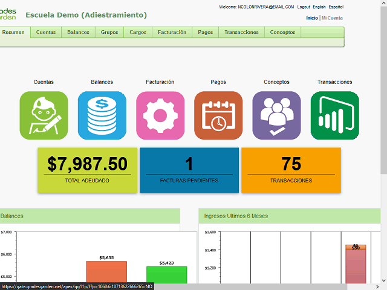The height and width of the screenshot is (290, 387).
Task: Click the Balances coin stack icon
Action: (x=102, y=115)
